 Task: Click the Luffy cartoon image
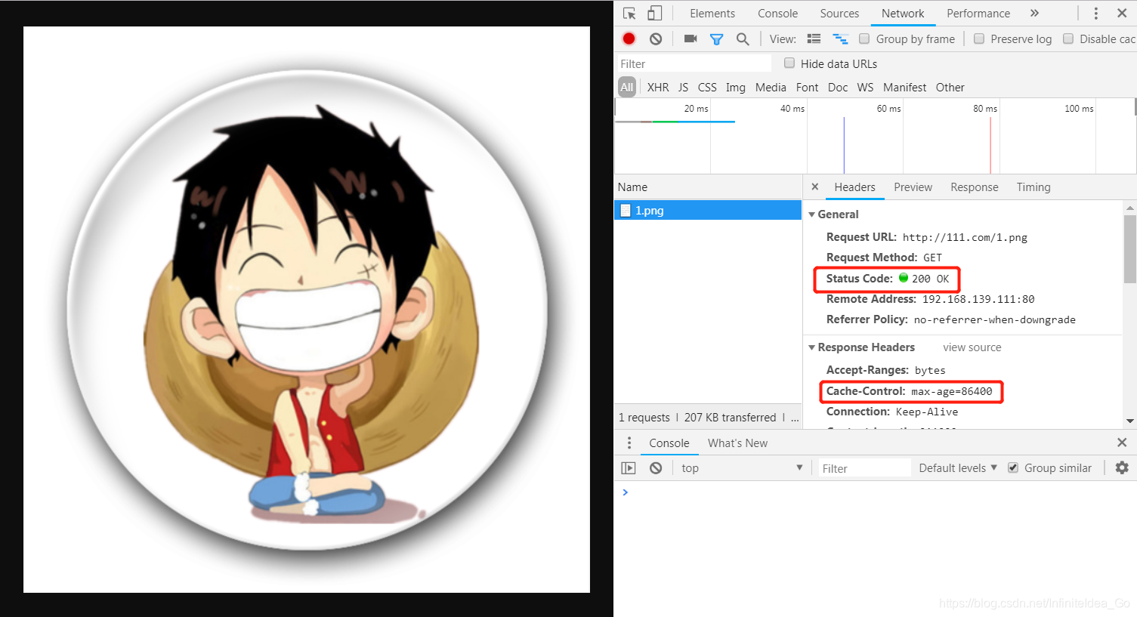307,310
